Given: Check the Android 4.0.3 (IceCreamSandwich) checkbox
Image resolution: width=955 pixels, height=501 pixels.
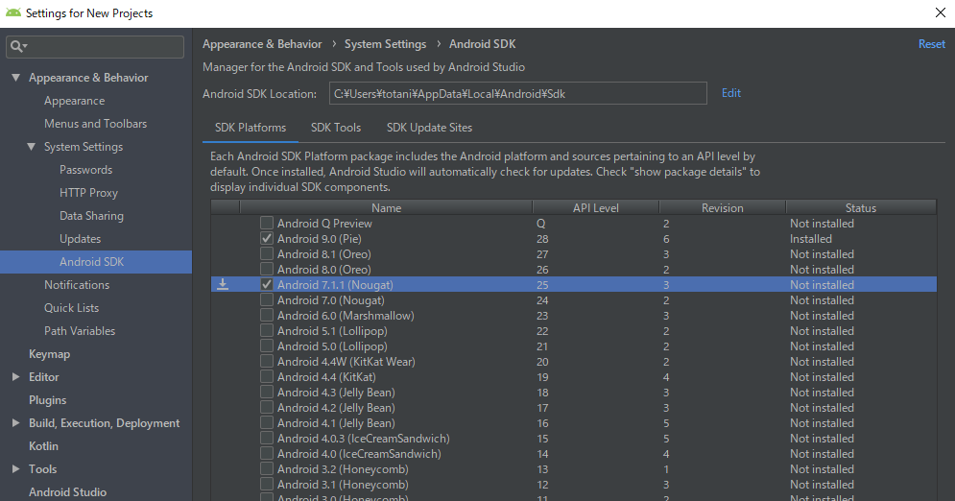Looking at the screenshot, I should [266, 438].
